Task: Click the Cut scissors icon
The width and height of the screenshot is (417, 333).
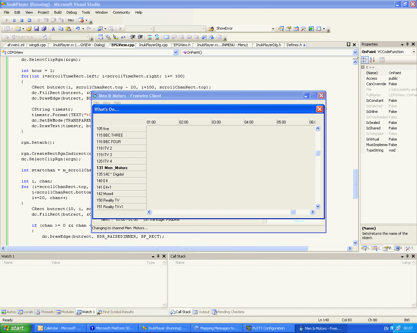Action: click(53, 29)
